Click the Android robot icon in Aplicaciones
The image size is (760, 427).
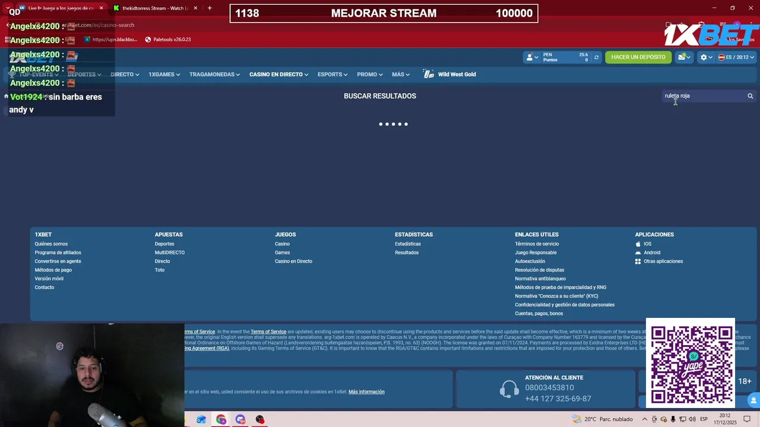tap(638, 253)
